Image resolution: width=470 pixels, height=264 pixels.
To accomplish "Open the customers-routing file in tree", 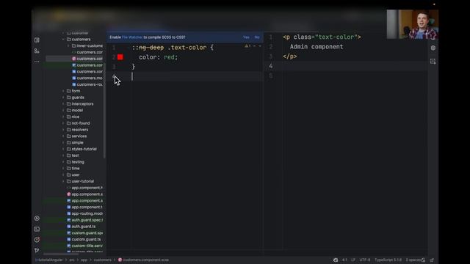I will click(90, 85).
